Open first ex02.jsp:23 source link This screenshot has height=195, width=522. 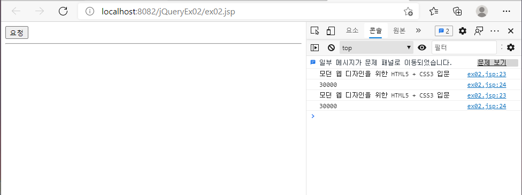click(487, 74)
